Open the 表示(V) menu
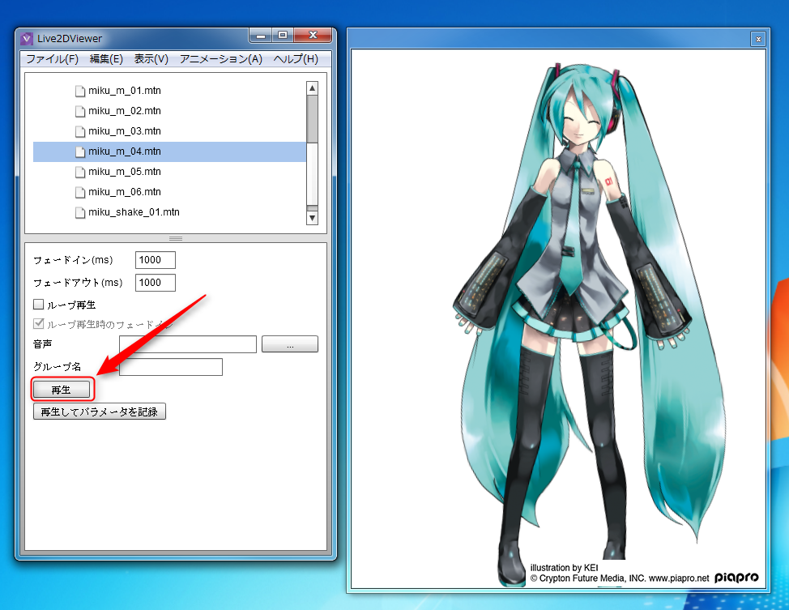789x610 pixels. point(151,59)
